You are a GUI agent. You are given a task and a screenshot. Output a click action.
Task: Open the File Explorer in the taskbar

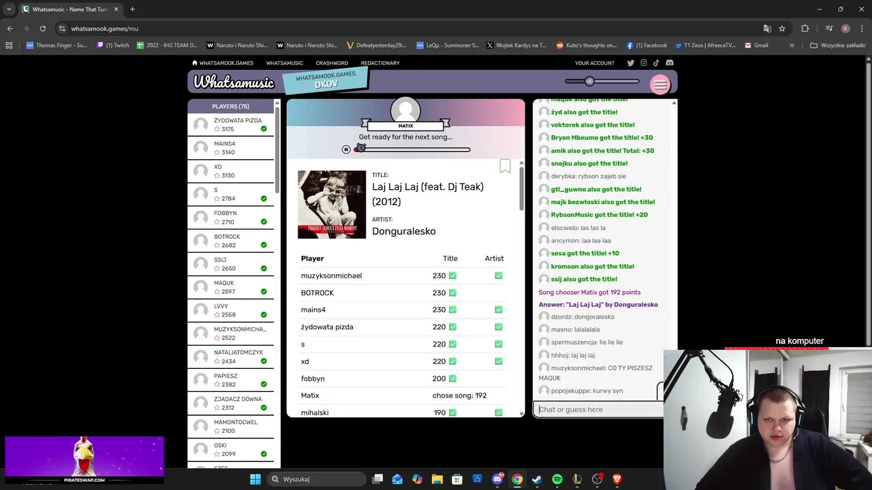click(x=437, y=479)
